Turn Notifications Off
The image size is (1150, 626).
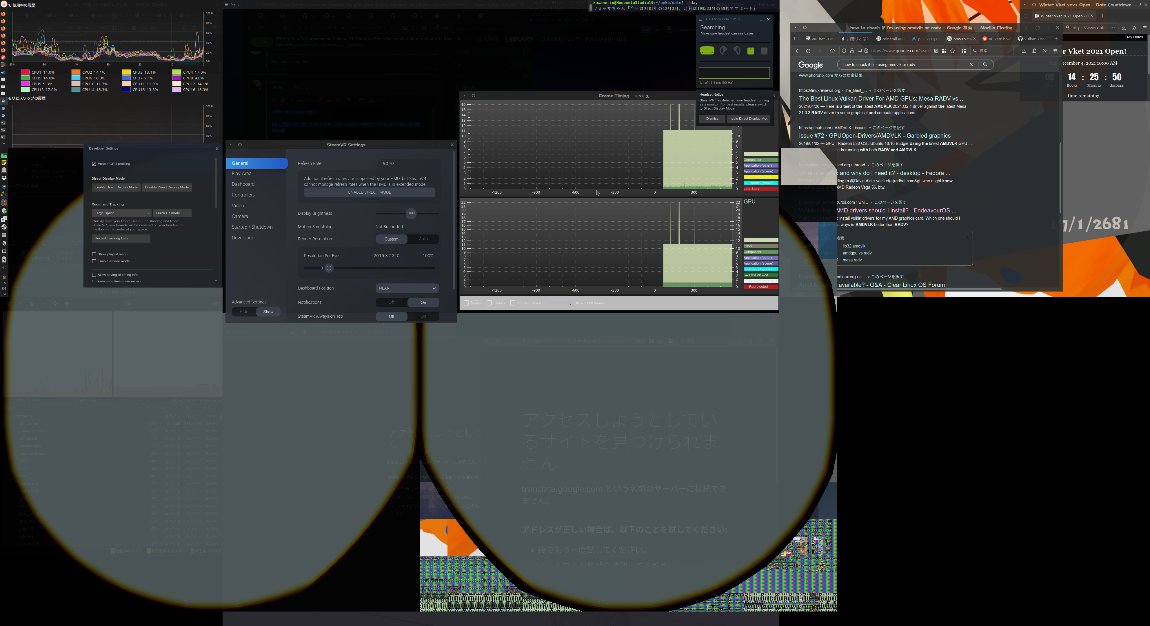pyautogui.click(x=392, y=302)
